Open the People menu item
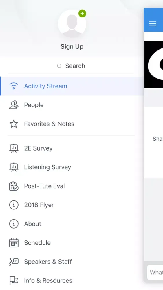 (72, 105)
